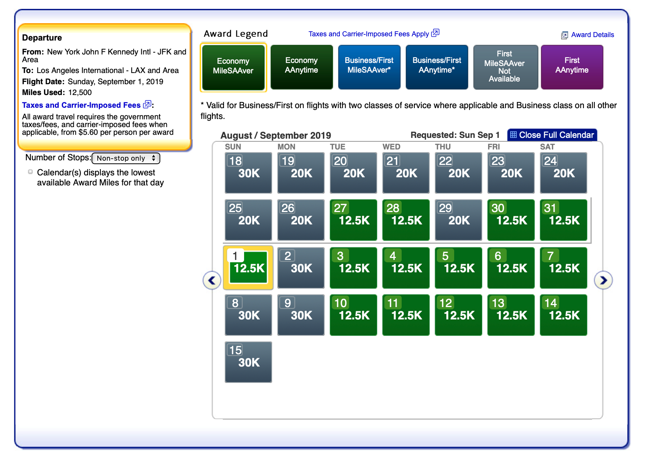The height and width of the screenshot is (455, 655).
Task: Click popup icon next to Carrier-Imposed Fees in Departure
Action: pos(147,105)
